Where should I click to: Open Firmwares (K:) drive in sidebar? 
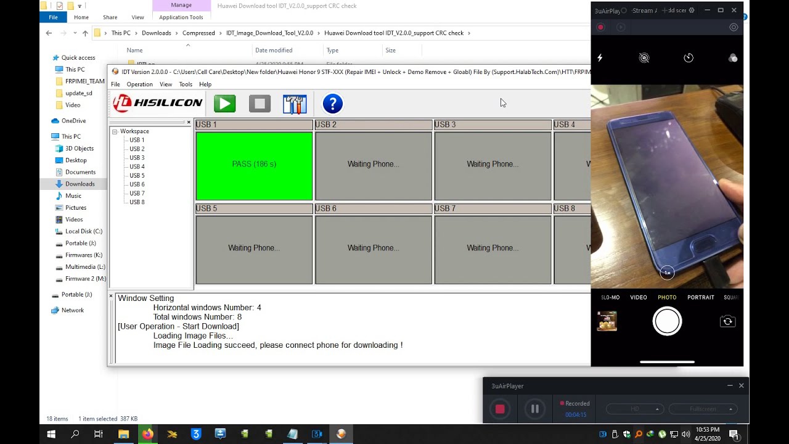click(x=84, y=255)
